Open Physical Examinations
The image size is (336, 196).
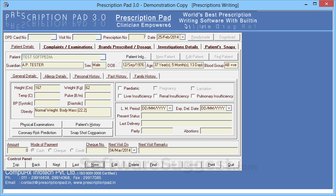37,124
